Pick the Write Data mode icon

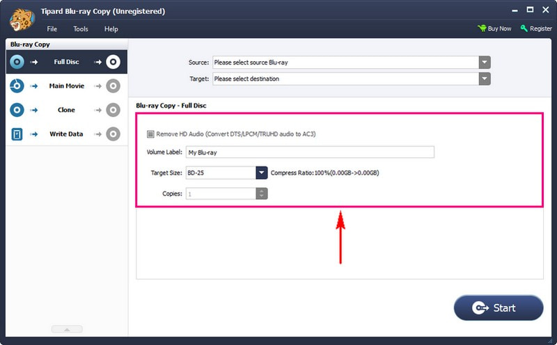click(x=17, y=134)
